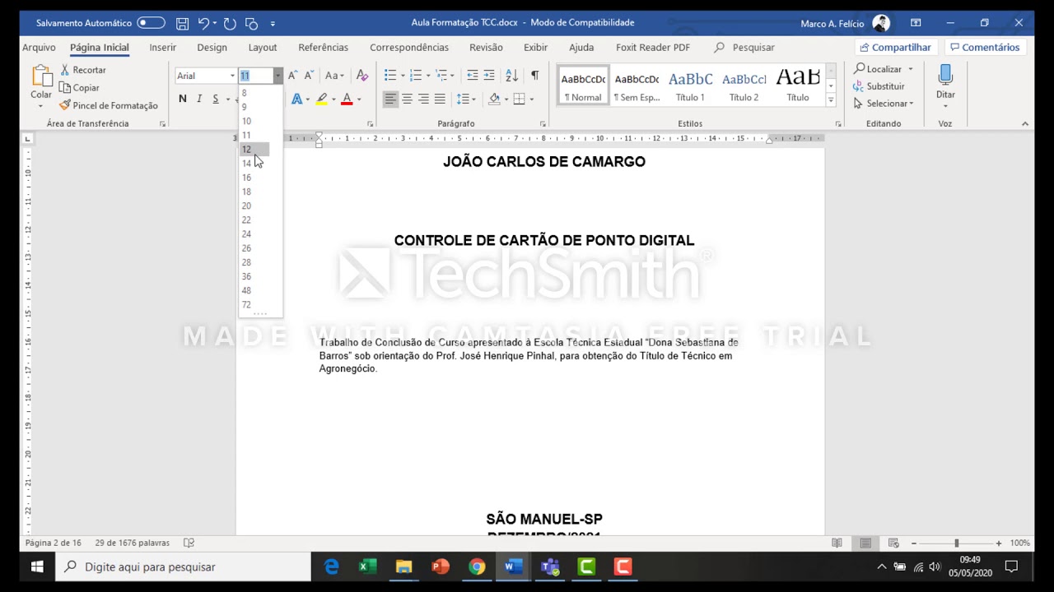Open Excel from the taskbar
The width and height of the screenshot is (1054, 592).
click(x=367, y=567)
